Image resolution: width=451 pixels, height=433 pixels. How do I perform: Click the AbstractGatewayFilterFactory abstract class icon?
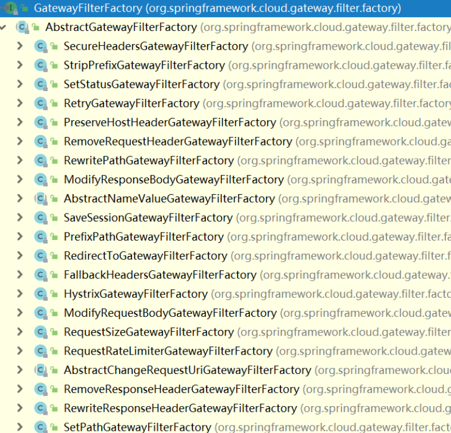[x=22, y=27]
